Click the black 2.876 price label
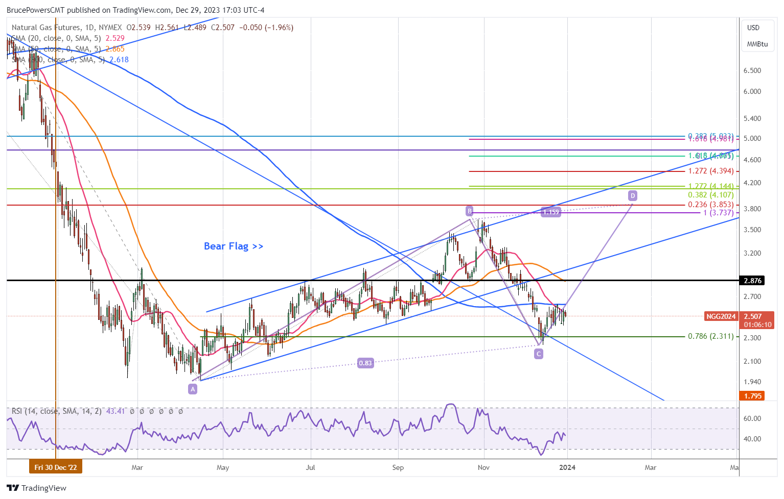 tap(752, 281)
